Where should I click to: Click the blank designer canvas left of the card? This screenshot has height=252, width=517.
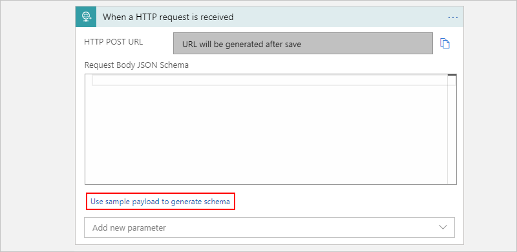click(37, 125)
